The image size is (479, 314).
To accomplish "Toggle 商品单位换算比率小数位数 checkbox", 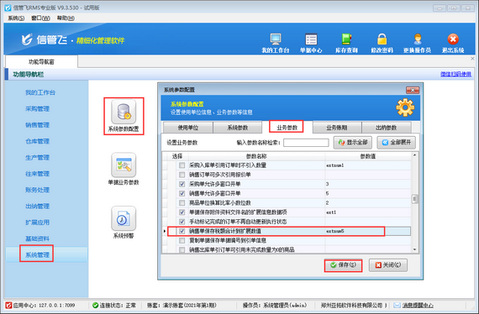I will pos(182,203).
